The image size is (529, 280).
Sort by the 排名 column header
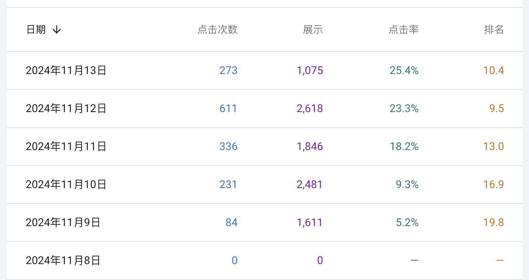[x=494, y=30]
